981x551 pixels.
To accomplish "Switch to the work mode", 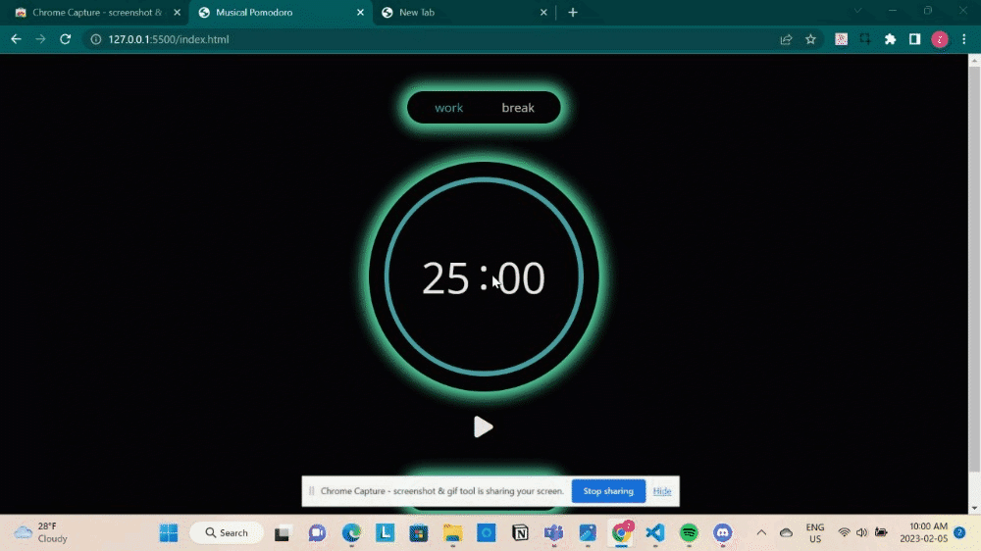I will [x=448, y=108].
